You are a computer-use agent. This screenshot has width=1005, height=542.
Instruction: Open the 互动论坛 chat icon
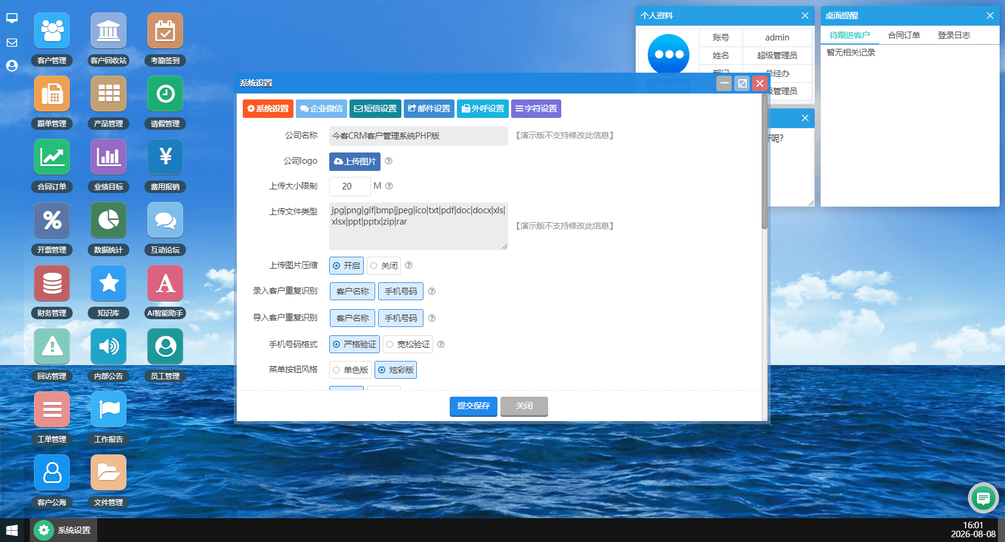click(x=165, y=220)
